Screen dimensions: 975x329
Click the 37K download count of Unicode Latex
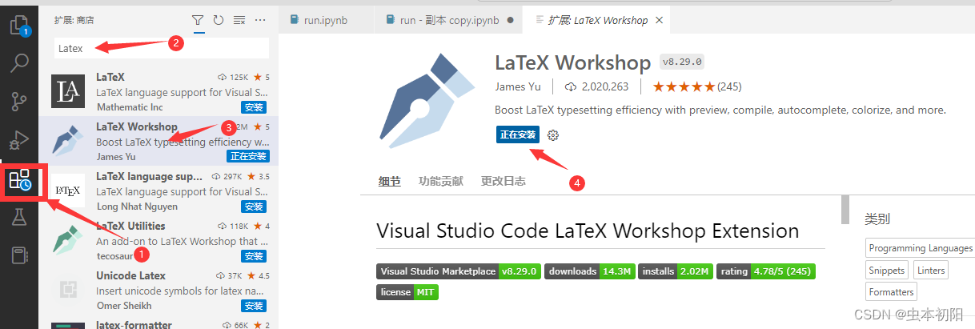230,275
